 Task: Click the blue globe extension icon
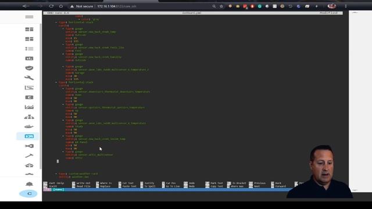[298, 6]
